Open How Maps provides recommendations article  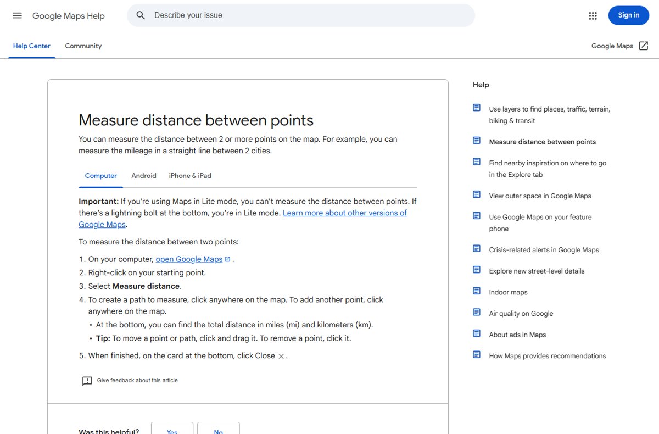tap(548, 356)
